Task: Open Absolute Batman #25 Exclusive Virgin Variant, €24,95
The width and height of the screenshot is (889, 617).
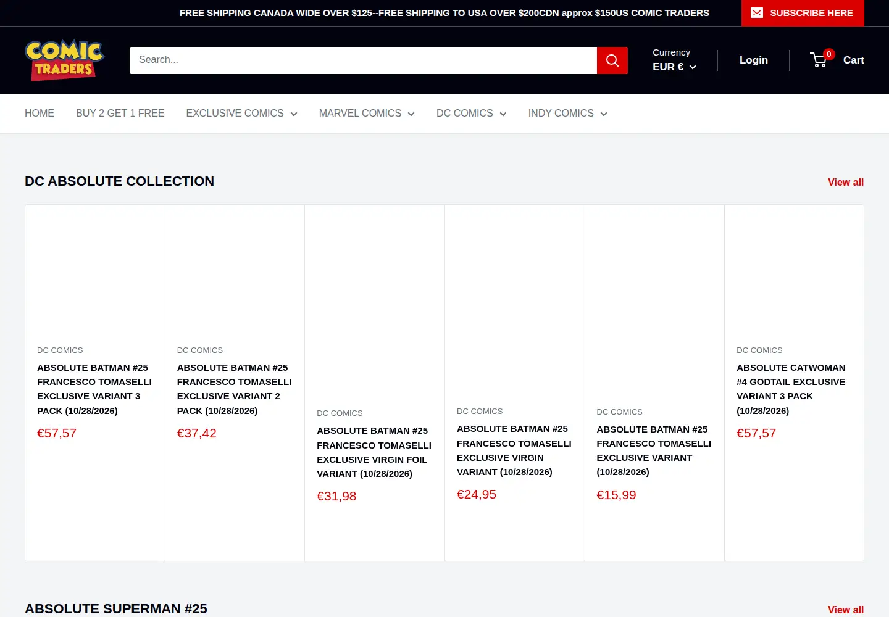Action: click(514, 450)
